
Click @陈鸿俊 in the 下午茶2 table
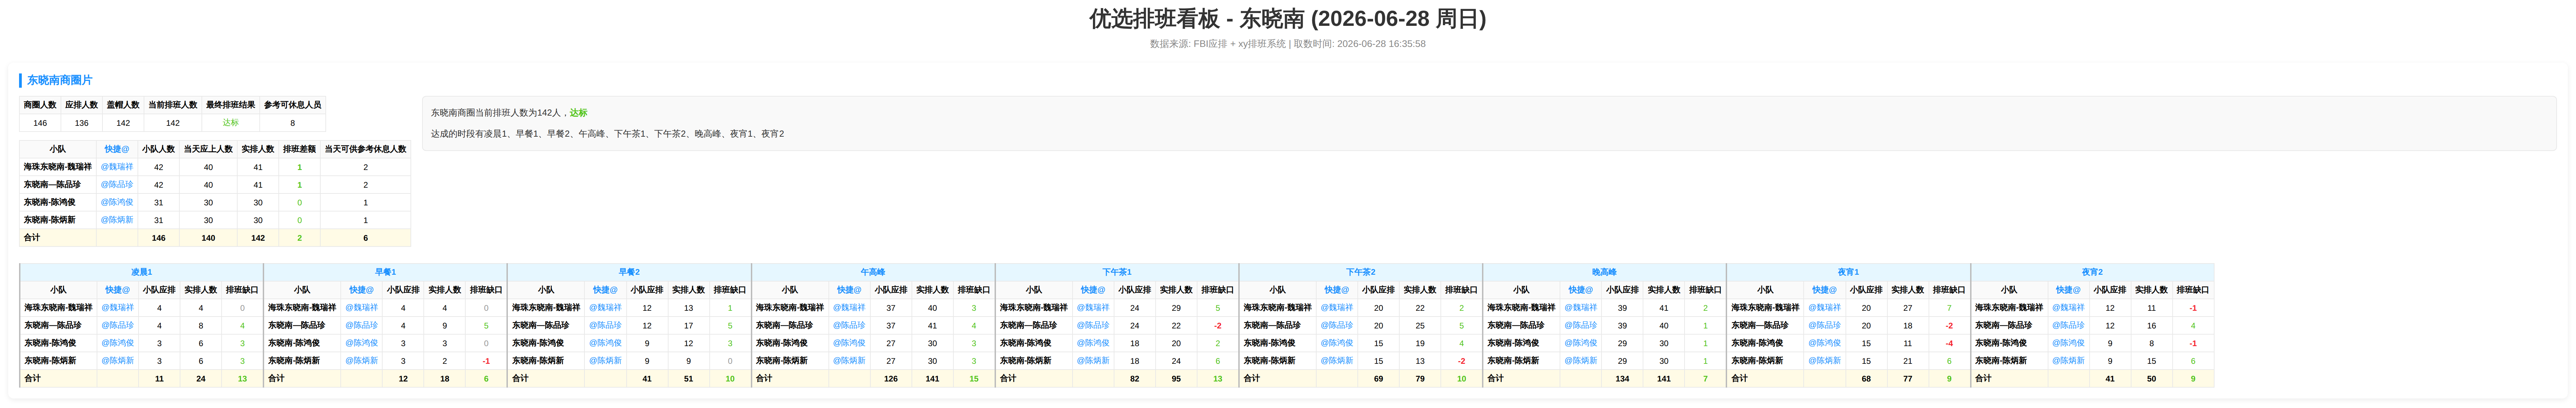1337,343
